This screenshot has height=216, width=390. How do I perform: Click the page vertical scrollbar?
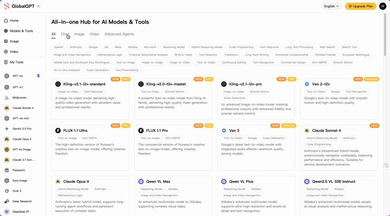tap(385, 35)
